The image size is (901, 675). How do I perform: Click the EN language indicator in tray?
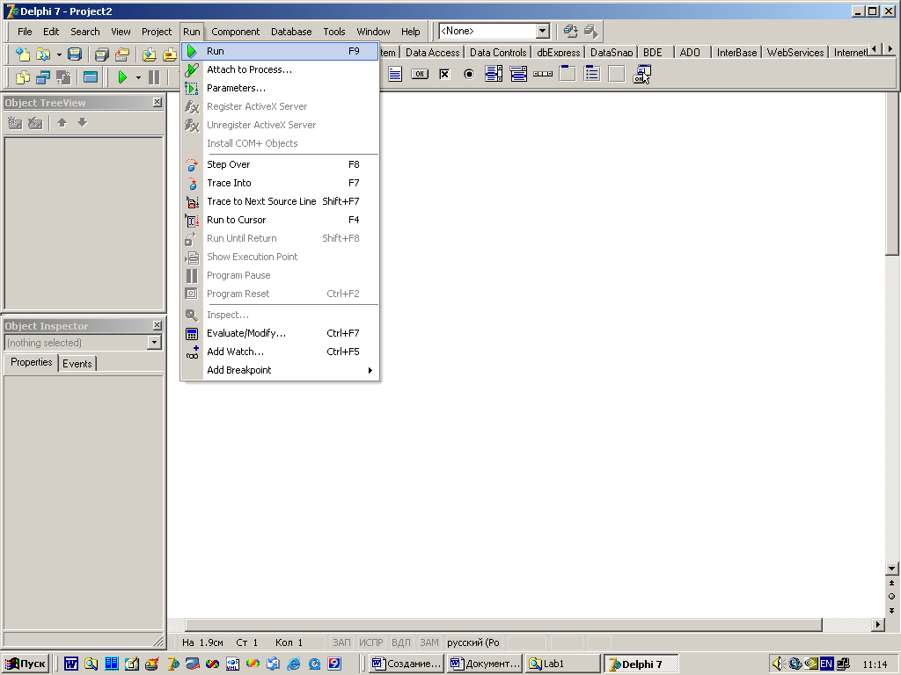(825, 664)
